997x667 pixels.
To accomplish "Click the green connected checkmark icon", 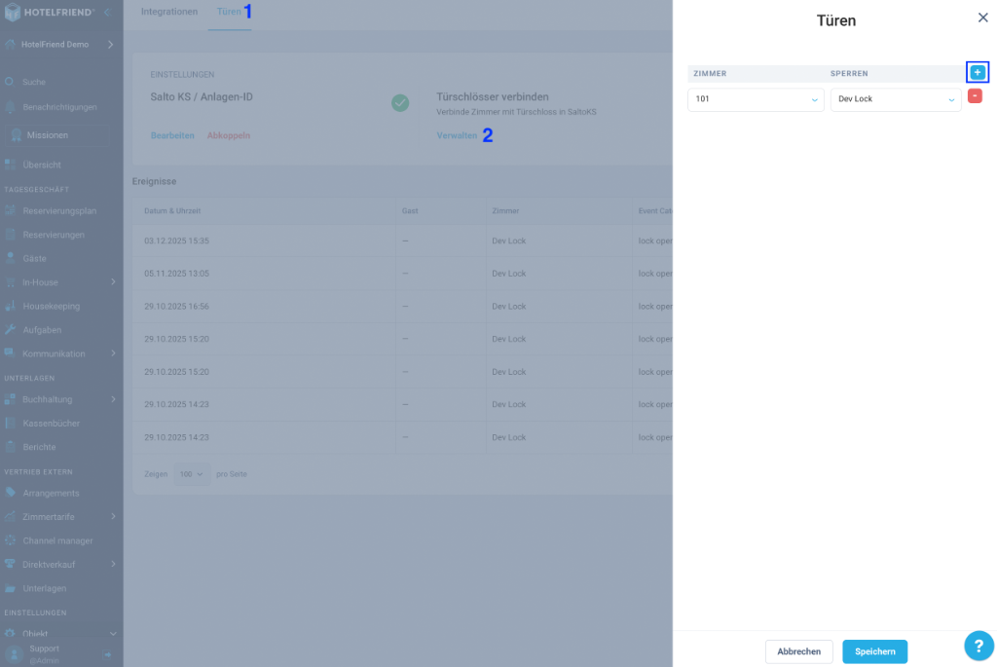I will click(400, 102).
